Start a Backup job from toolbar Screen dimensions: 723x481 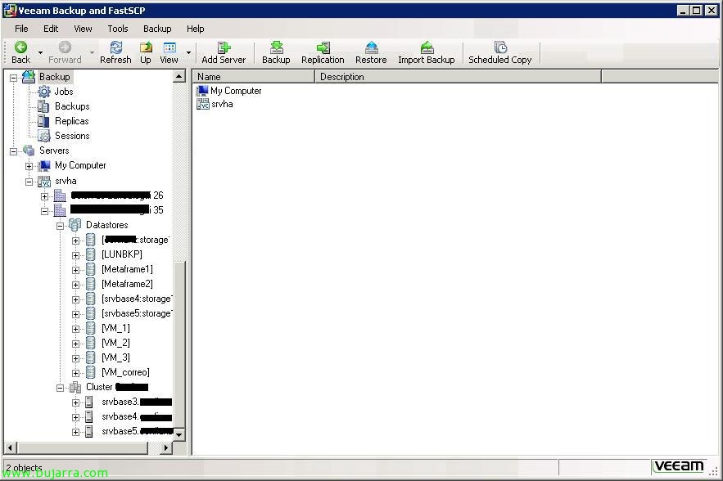pyautogui.click(x=276, y=47)
